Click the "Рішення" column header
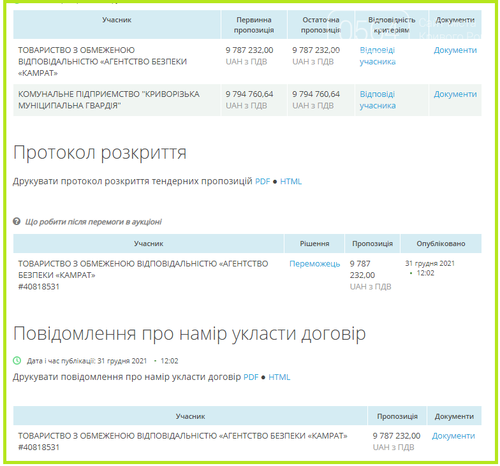 click(314, 244)
